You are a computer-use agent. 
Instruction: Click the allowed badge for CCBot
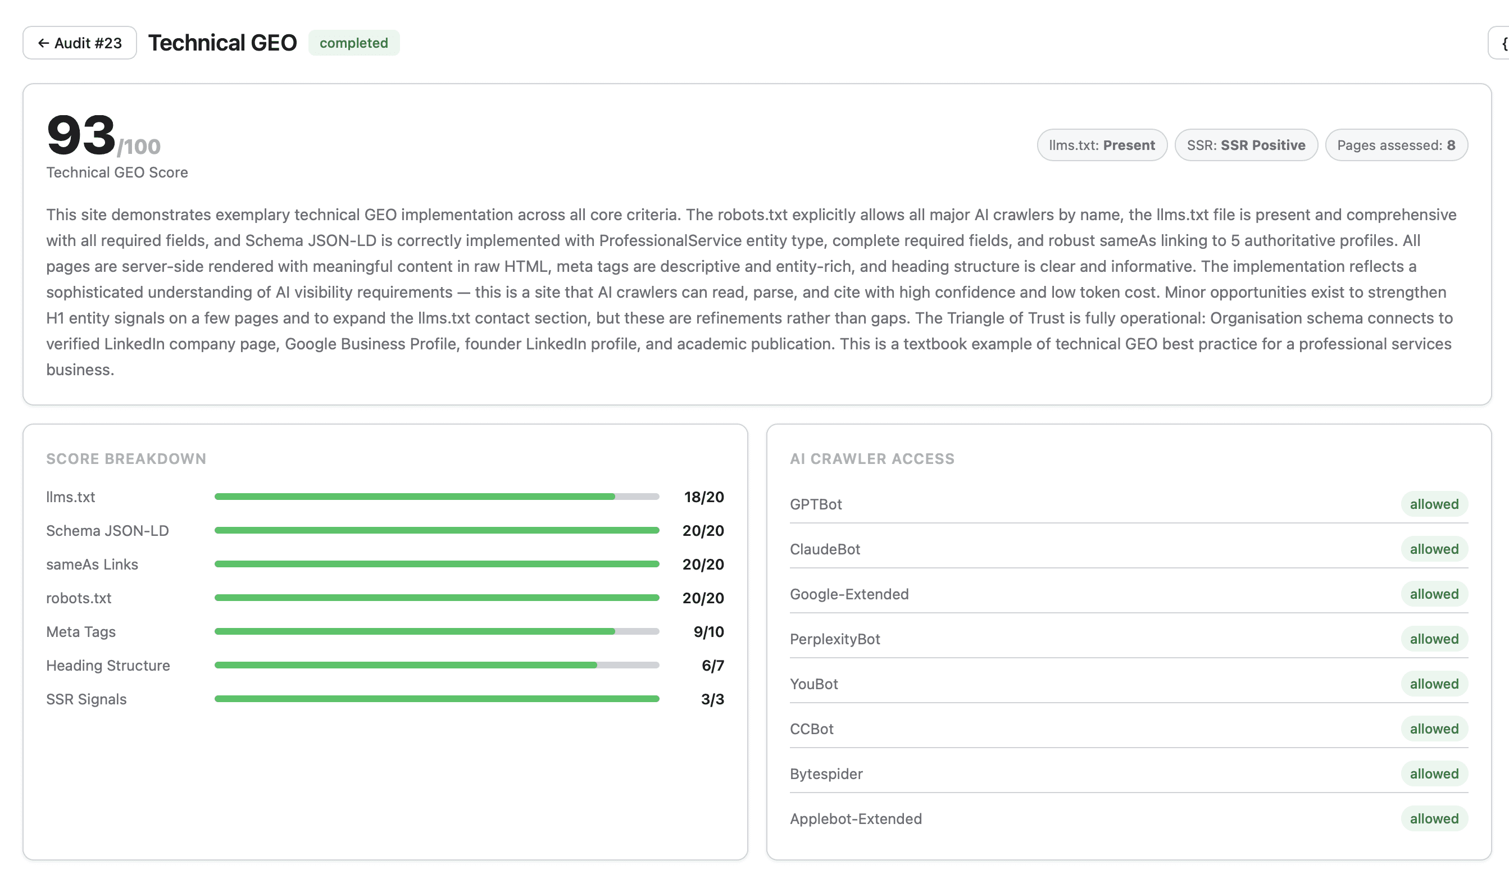point(1434,729)
